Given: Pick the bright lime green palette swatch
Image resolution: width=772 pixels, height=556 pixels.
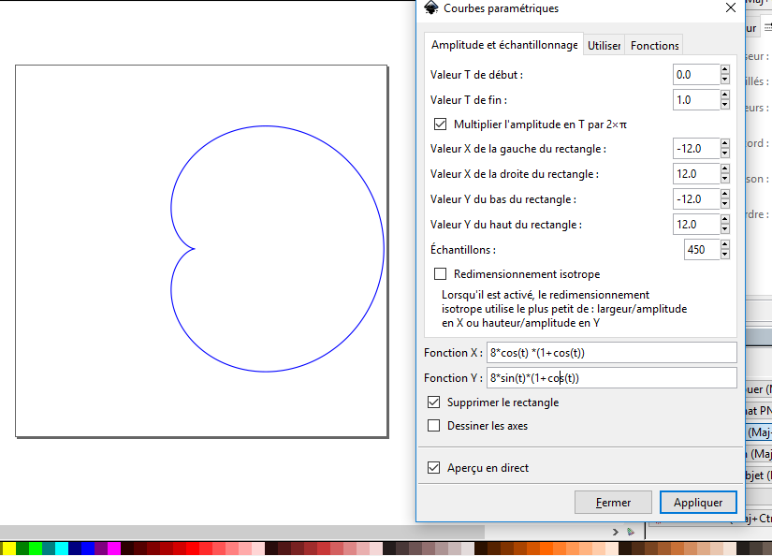Looking at the screenshot, I should pyautogui.click(x=36, y=549).
